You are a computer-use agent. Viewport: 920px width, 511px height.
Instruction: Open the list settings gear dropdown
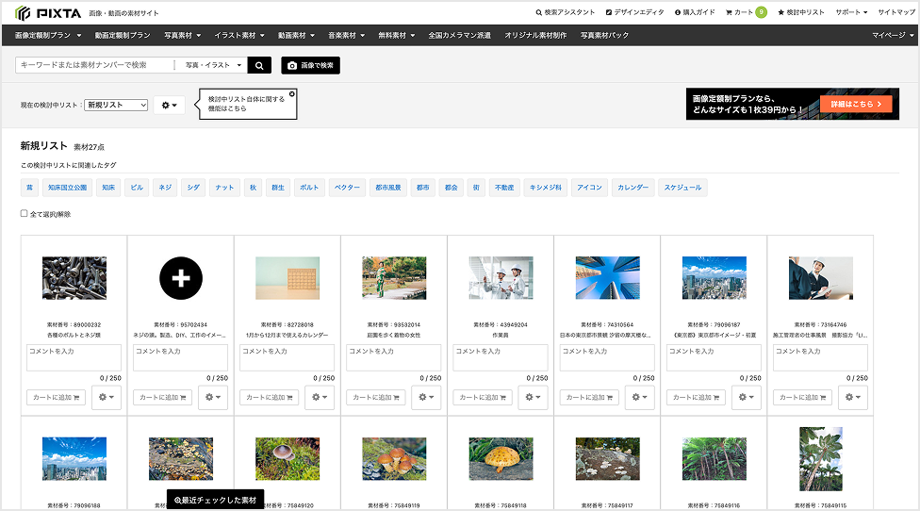(169, 105)
